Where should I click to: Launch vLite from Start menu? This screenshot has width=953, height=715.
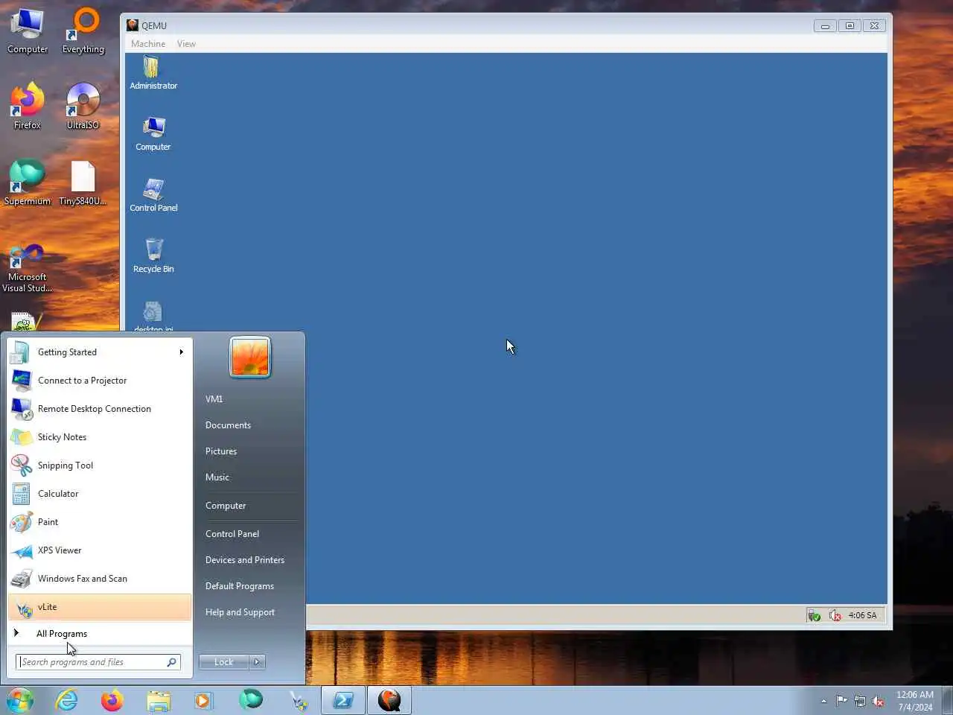point(100,607)
